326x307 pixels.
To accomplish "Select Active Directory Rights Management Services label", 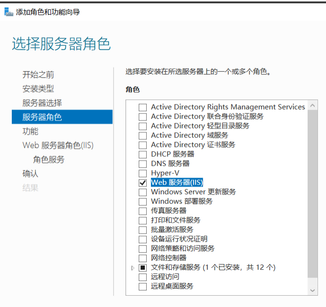I will (x=228, y=107).
